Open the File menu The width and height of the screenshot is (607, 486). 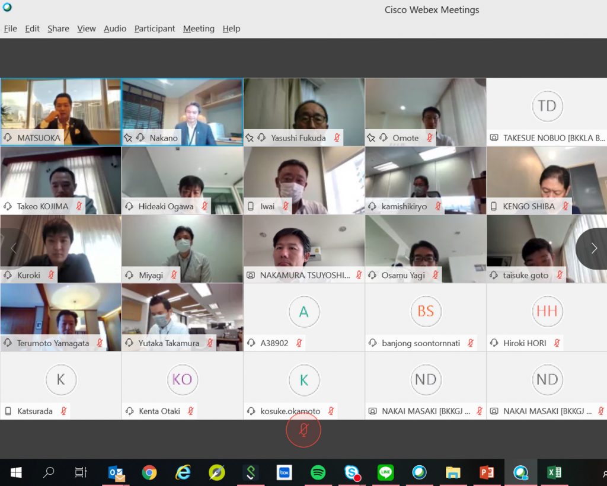10,28
